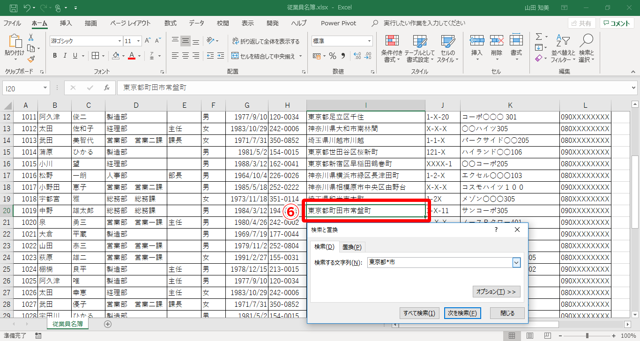
Task: Expand the Name Box dropdown showing I20
Action: click(x=45, y=88)
